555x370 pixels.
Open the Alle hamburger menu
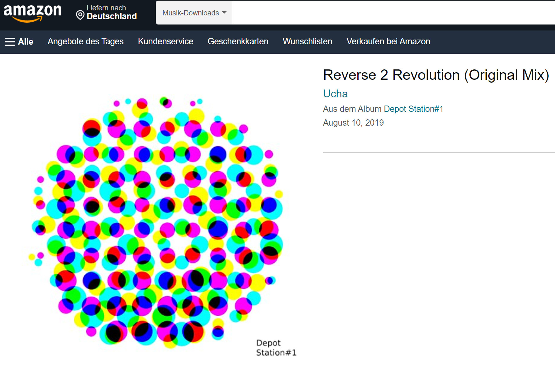(19, 41)
